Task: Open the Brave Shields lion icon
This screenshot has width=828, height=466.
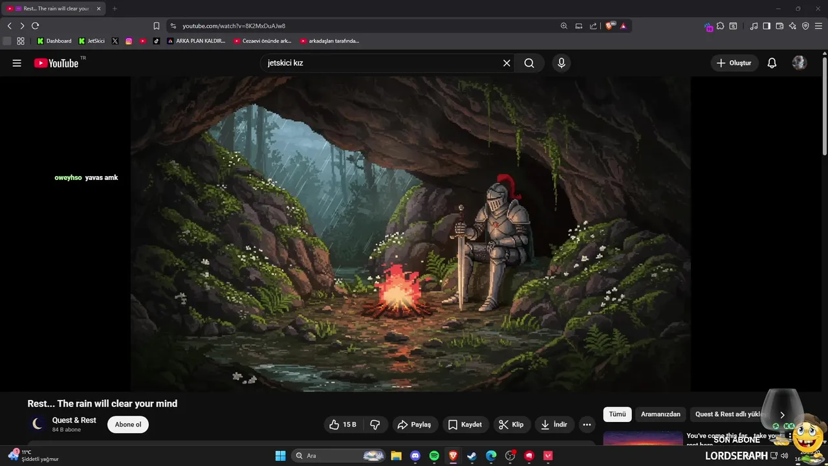Action: 609,26
